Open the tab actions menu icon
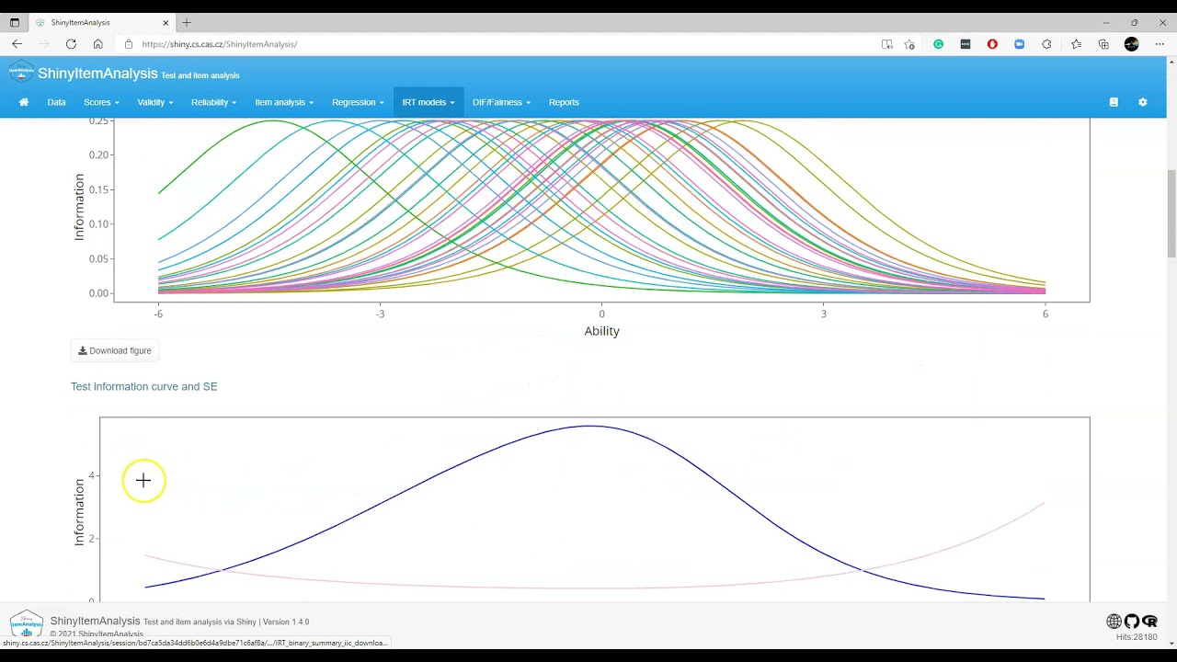Screen dimensions: 1177x662 click(15, 22)
